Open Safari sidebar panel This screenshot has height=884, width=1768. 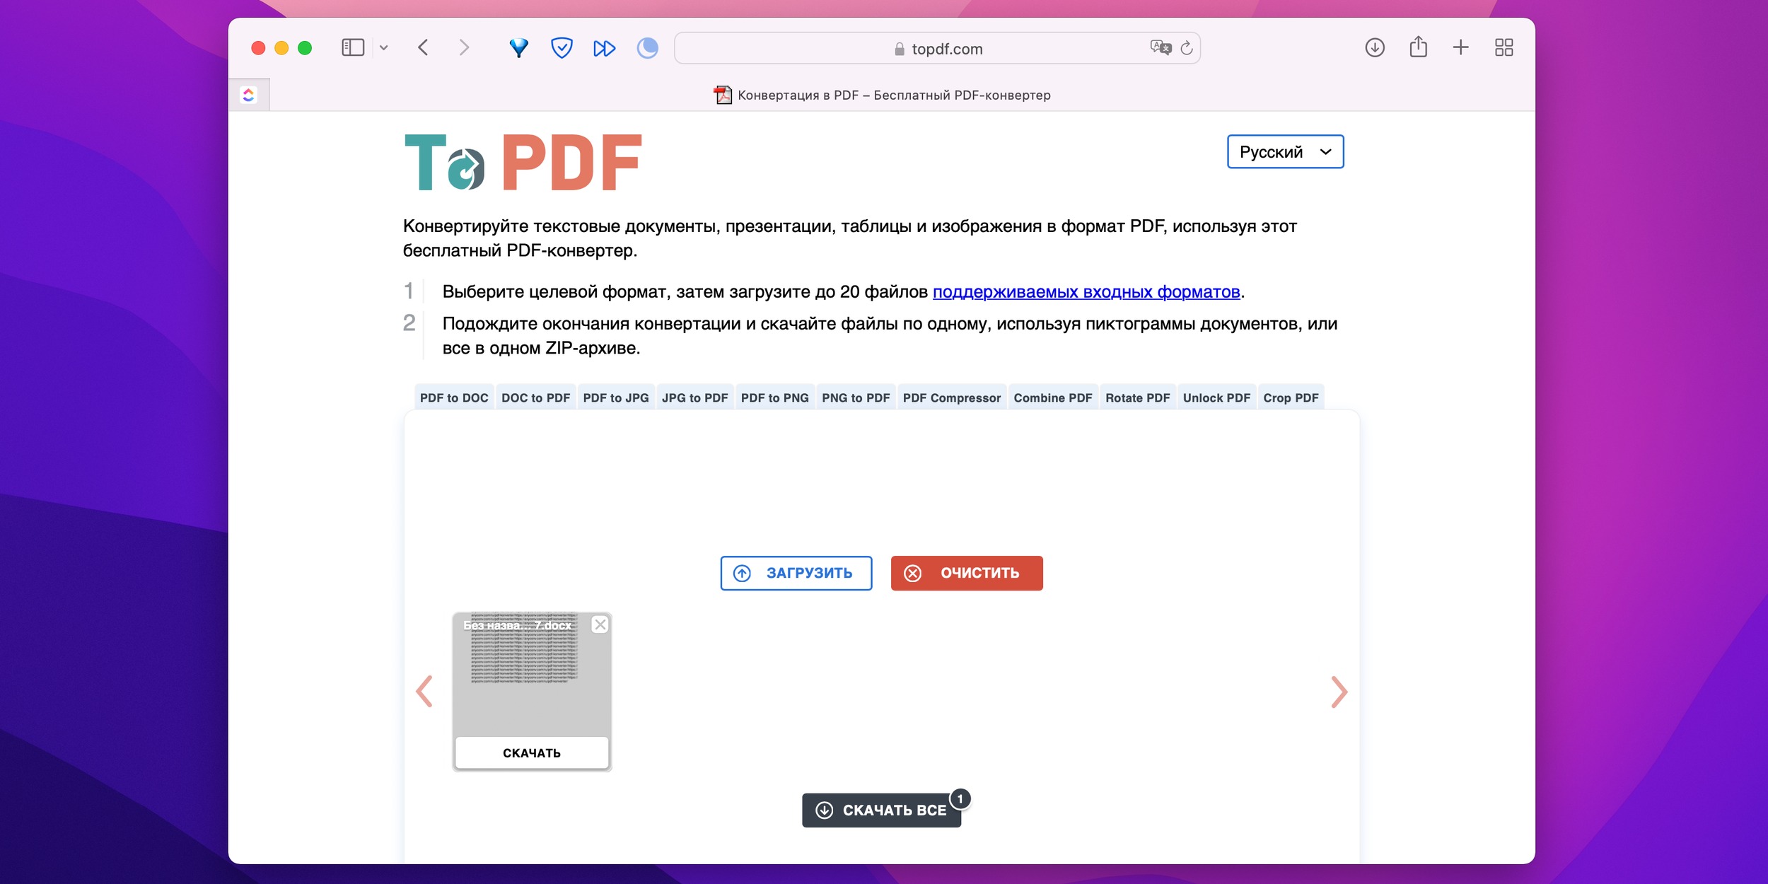click(352, 47)
